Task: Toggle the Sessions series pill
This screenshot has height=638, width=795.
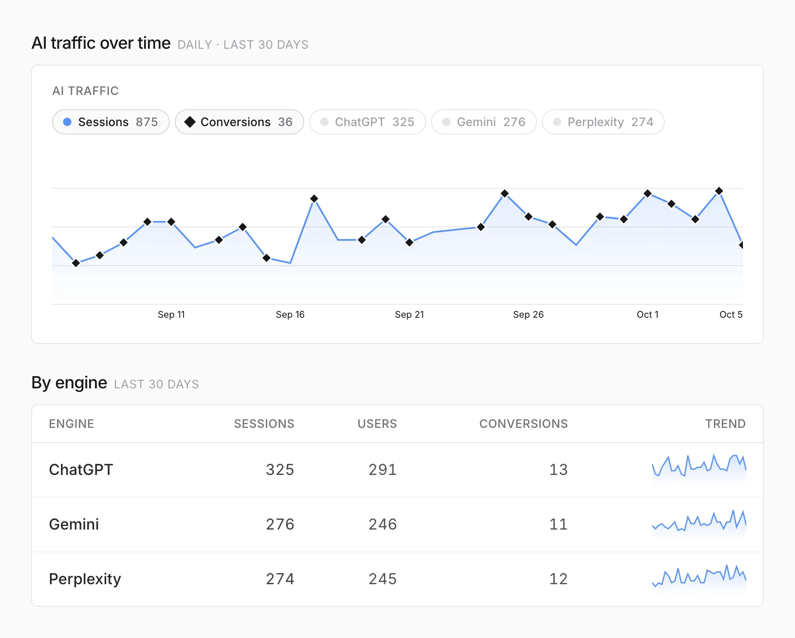Action: 111,122
